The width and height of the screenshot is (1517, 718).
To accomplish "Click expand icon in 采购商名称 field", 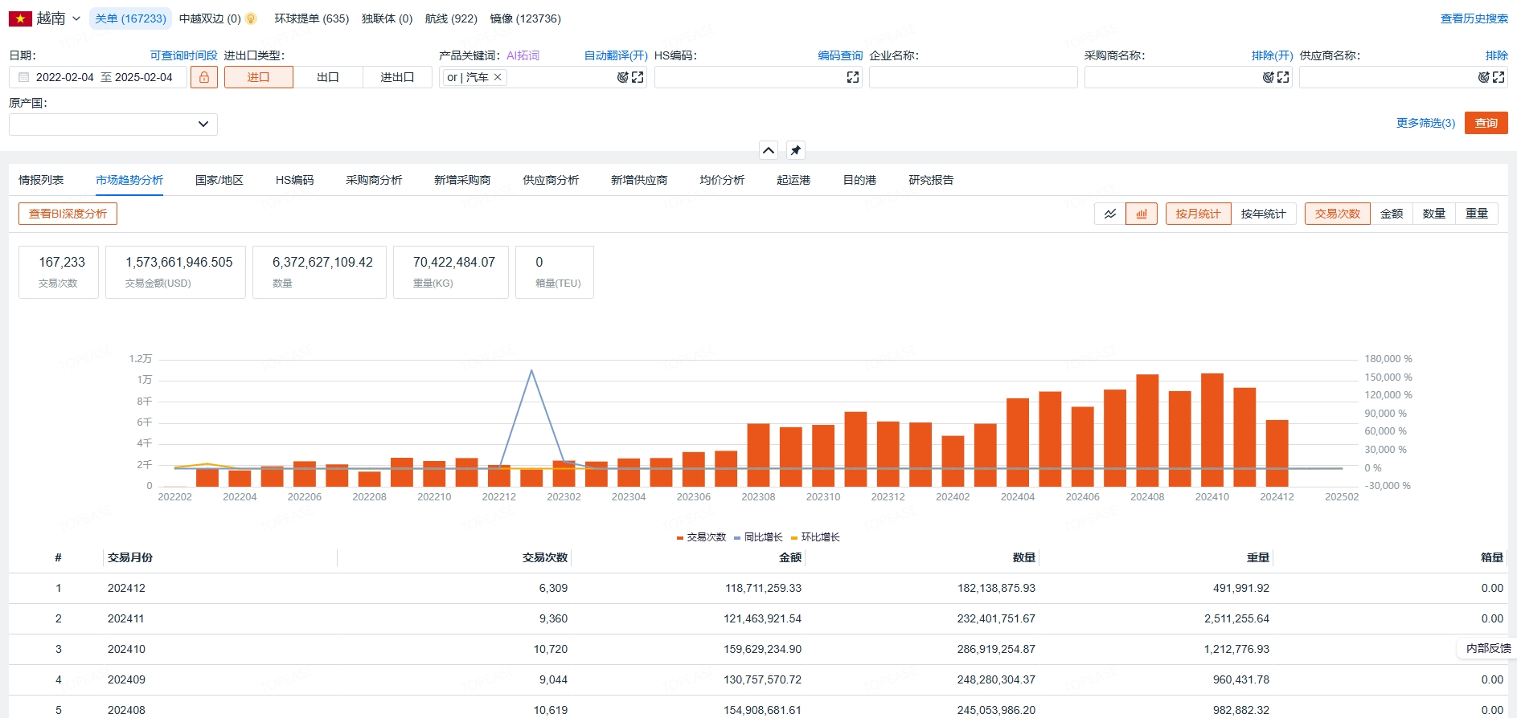I will [1283, 77].
